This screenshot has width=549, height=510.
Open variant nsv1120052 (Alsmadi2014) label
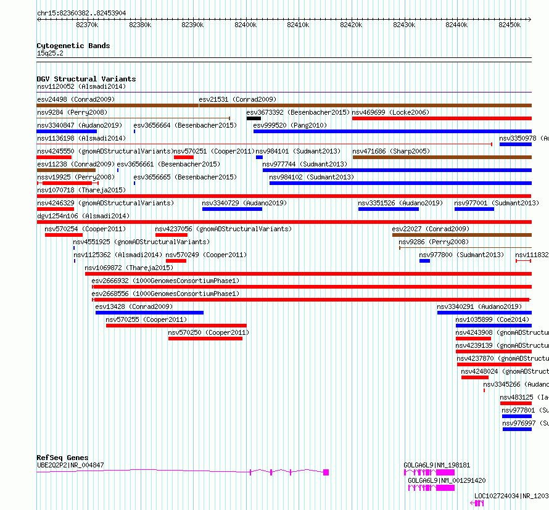(x=81, y=86)
